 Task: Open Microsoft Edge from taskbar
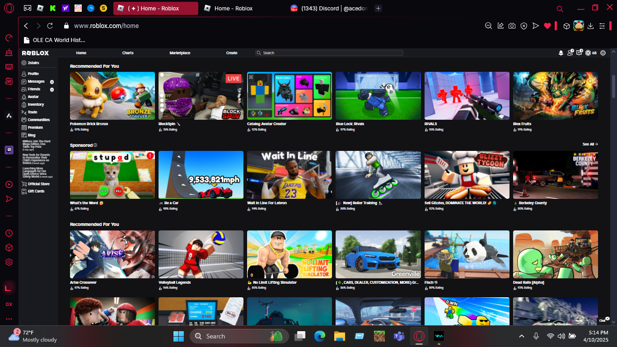coord(320,336)
